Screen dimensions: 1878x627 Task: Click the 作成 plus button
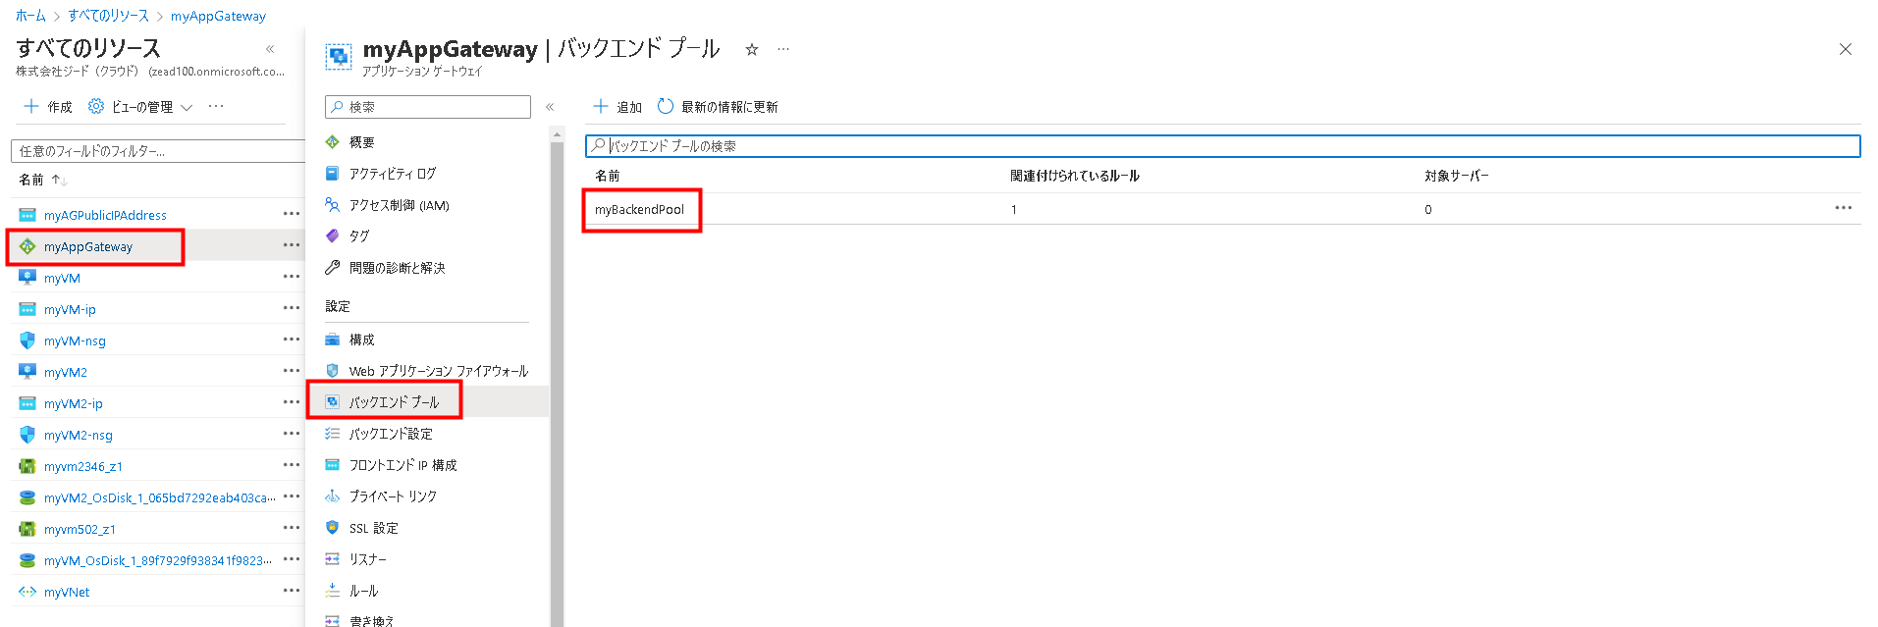[48, 107]
